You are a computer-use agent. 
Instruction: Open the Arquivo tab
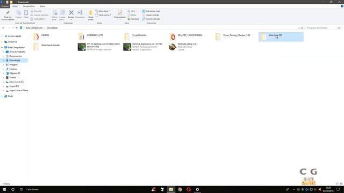tap(5, 6)
